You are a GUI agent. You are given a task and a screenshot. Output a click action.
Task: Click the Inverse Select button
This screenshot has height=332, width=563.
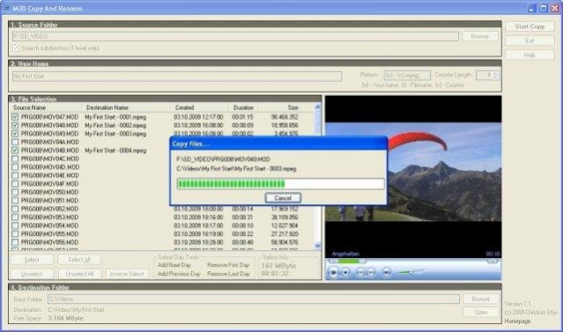coord(127,274)
